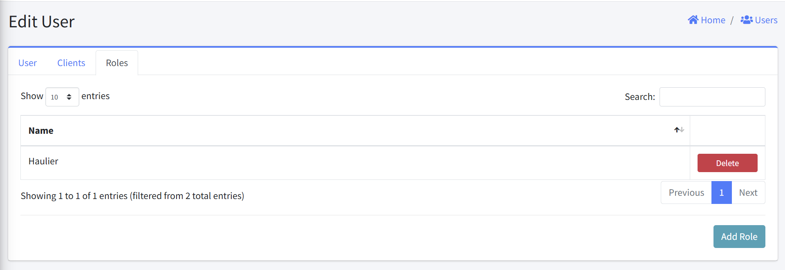Focus the Search input field
The image size is (785, 270).
tap(712, 97)
